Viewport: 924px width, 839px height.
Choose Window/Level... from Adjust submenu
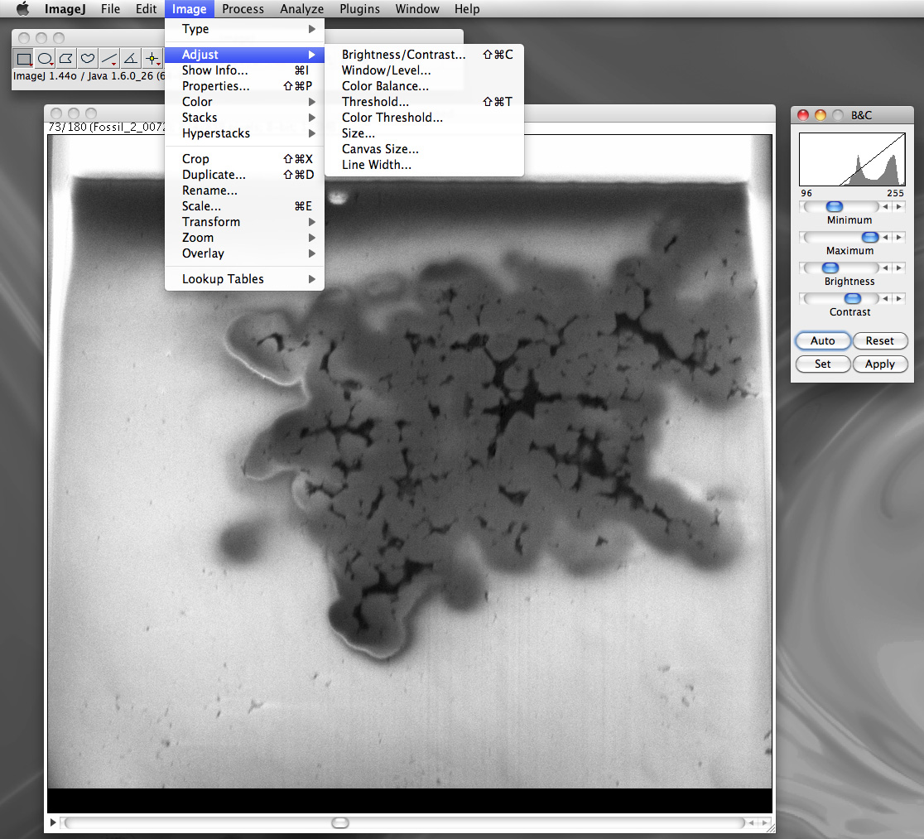coord(424,70)
